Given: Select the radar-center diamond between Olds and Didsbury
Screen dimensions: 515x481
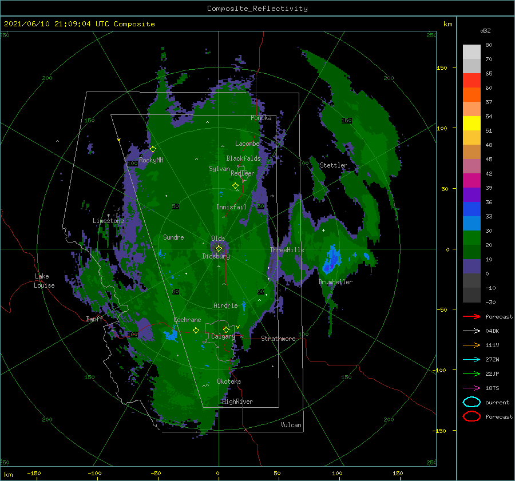Looking at the screenshot, I should [219, 249].
